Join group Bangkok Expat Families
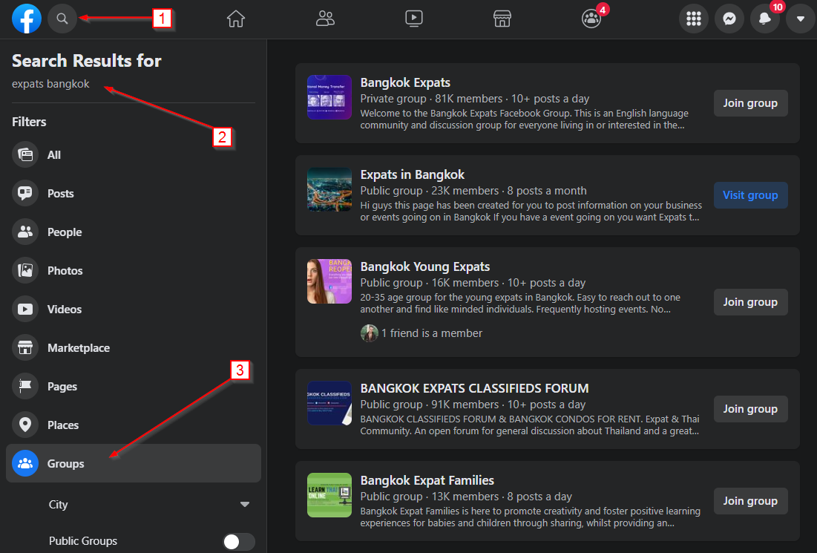Image resolution: width=817 pixels, height=553 pixels. (750, 501)
